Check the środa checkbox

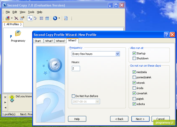tap(134, 88)
